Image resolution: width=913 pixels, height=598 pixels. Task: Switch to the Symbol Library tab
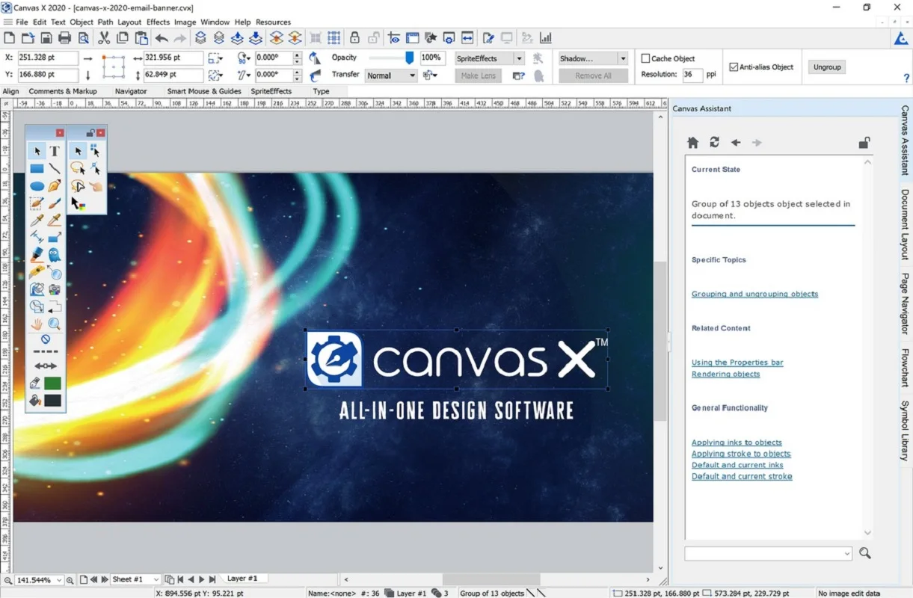(905, 431)
